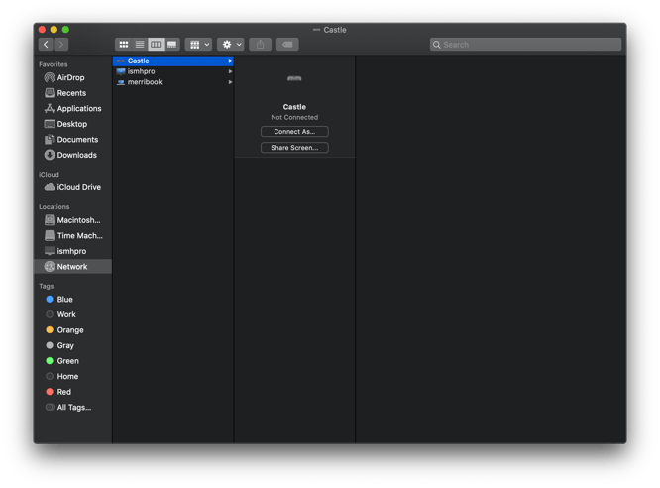Expand merribook via its disclosure arrow
660x488 pixels.
click(x=230, y=82)
